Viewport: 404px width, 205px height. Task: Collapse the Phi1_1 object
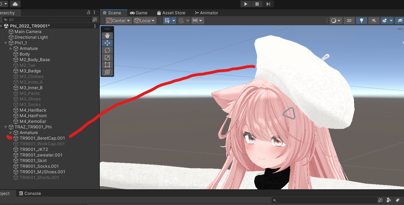6,43
